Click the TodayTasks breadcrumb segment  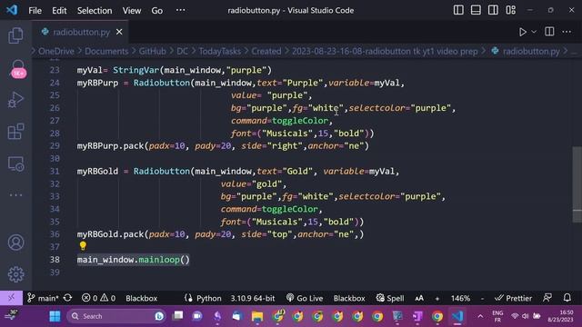(x=220, y=51)
